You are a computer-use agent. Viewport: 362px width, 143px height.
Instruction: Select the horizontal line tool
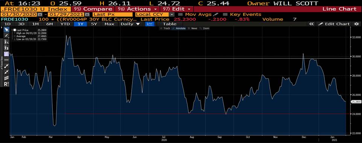click(6, 60)
